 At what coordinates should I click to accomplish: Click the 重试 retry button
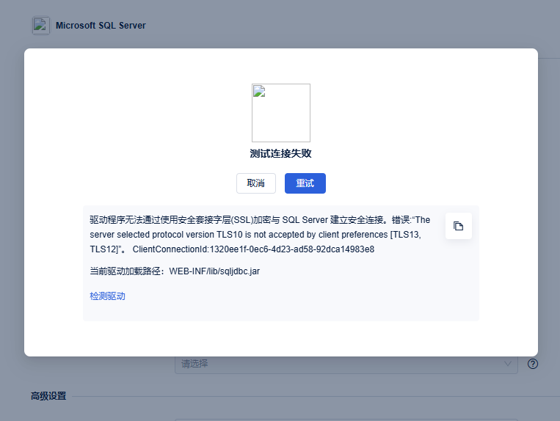(x=305, y=183)
